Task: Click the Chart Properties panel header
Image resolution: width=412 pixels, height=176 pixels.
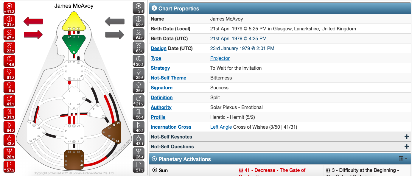Action: [x=280, y=8]
